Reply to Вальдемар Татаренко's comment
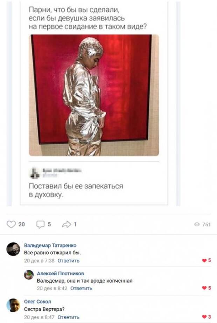The image size is (217, 323). click(68, 261)
